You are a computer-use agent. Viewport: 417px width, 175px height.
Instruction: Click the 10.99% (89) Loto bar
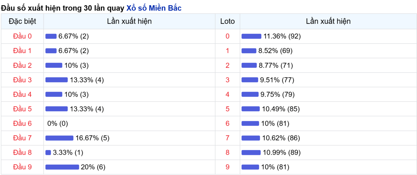click(251, 152)
